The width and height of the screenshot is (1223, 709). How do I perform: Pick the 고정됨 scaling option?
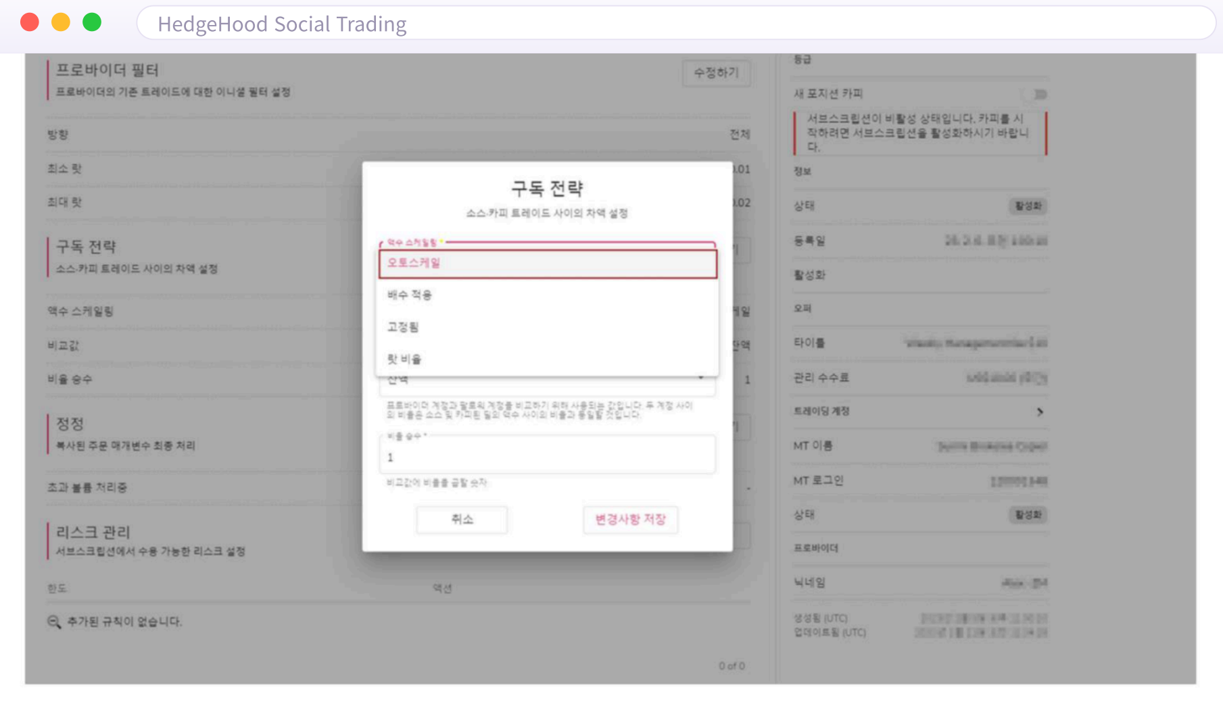tap(548, 327)
